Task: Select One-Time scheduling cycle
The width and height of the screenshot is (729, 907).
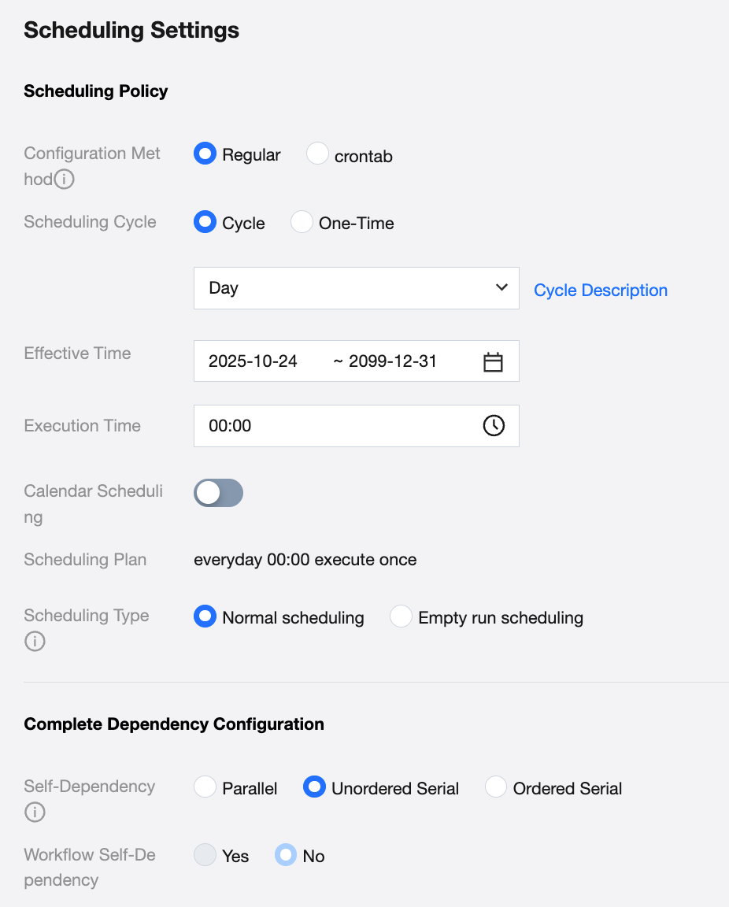Action: (x=302, y=223)
